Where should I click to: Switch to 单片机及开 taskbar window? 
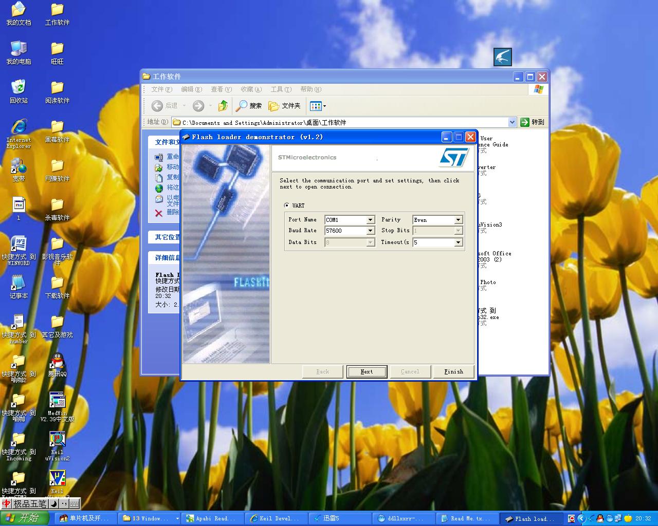pos(86,518)
